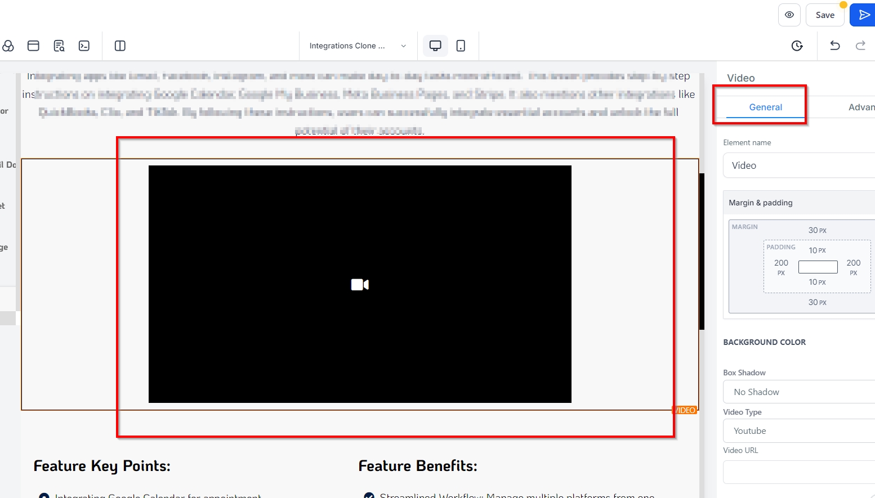Open version history clock icon

(x=797, y=46)
